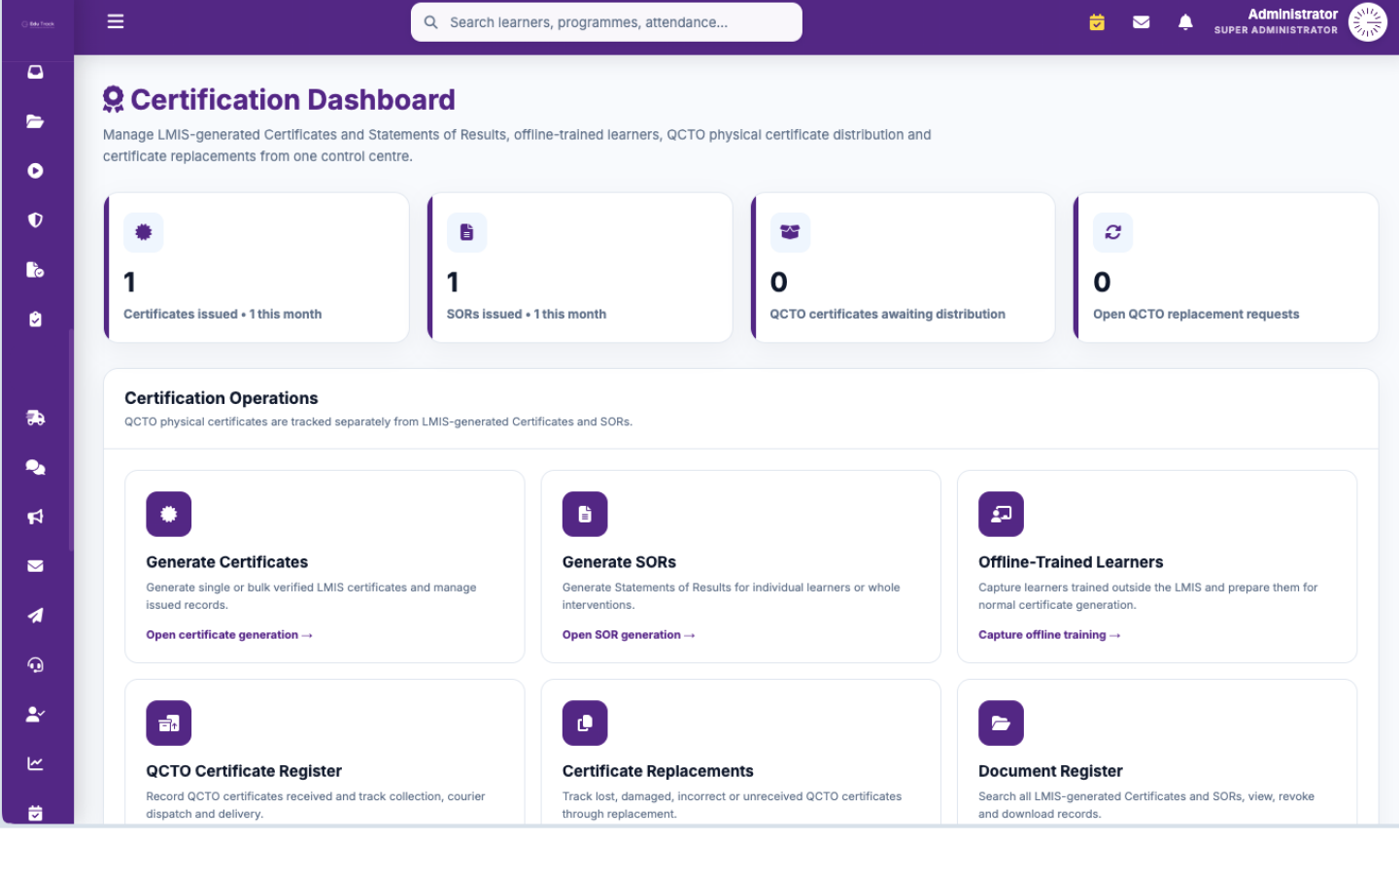Viewport: 1399px width, 874px height.
Task: Select the paper plane icon in the sidebar
Action: click(x=36, y=616)
